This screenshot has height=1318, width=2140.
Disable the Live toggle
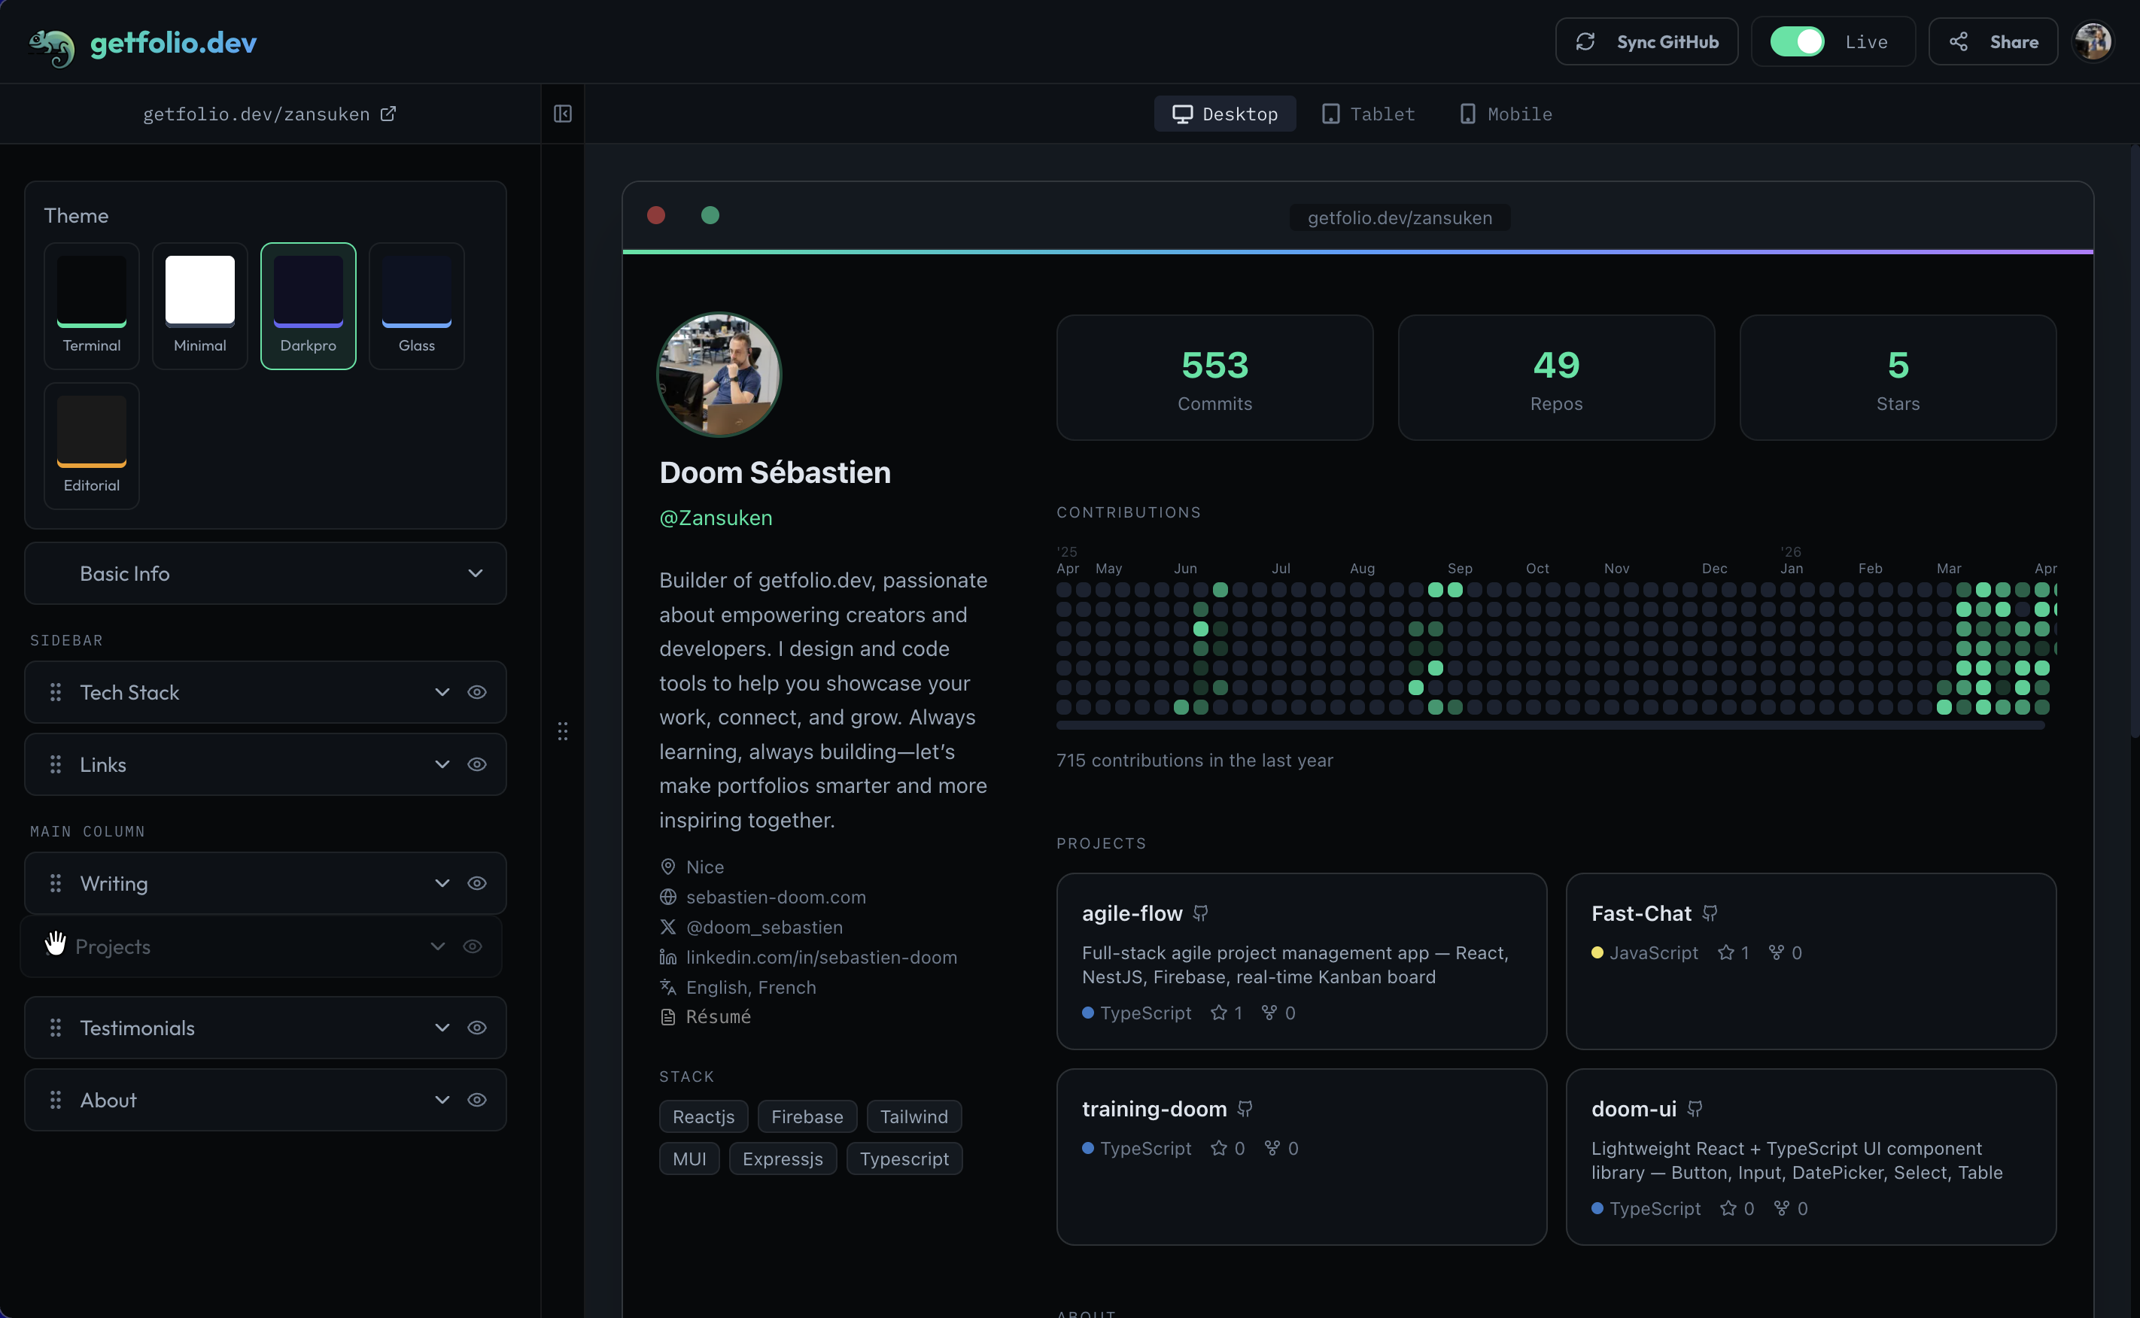click(1798, 41)
